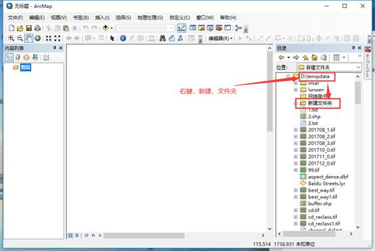Open the Python window icon
This screenshot has width=375, height=251.
pos(227,28)
